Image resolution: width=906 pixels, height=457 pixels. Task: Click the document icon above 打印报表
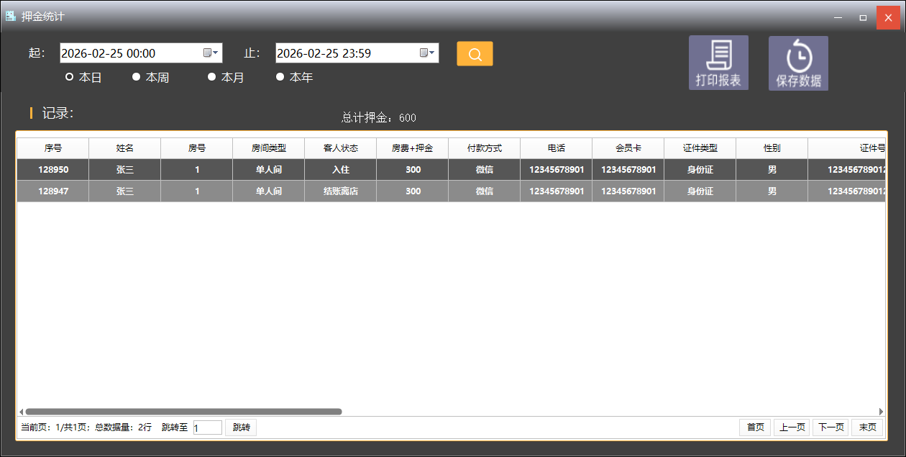click(718, 54)
